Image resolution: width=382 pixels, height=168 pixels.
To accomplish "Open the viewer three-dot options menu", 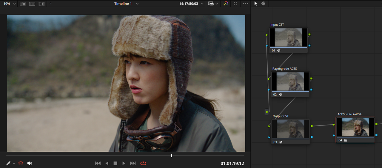I will [x=246, y=4].
